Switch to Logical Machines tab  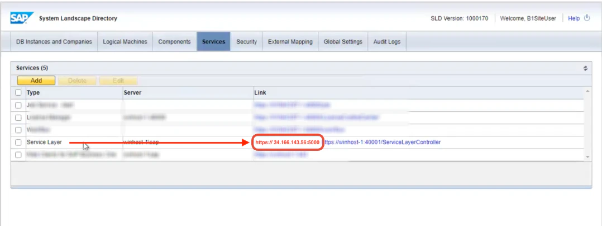coord(125,42)
